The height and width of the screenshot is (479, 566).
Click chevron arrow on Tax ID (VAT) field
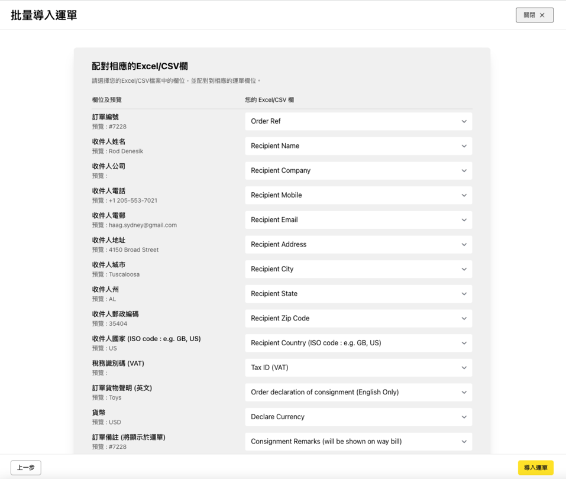tap(464, 368)
